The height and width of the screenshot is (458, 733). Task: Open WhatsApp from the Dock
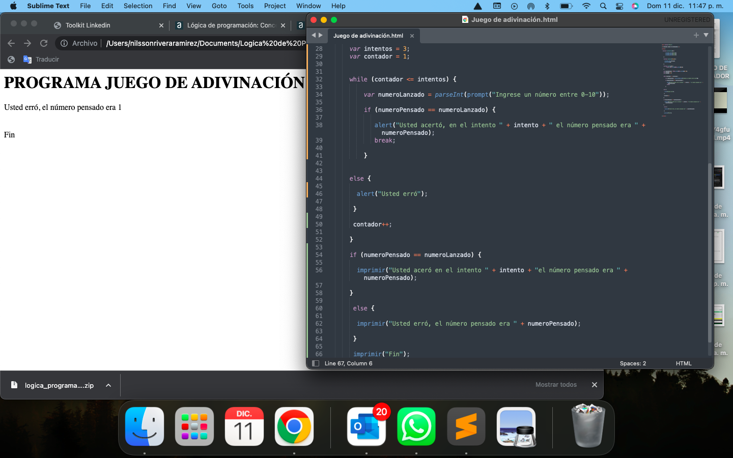pos(416,426)
